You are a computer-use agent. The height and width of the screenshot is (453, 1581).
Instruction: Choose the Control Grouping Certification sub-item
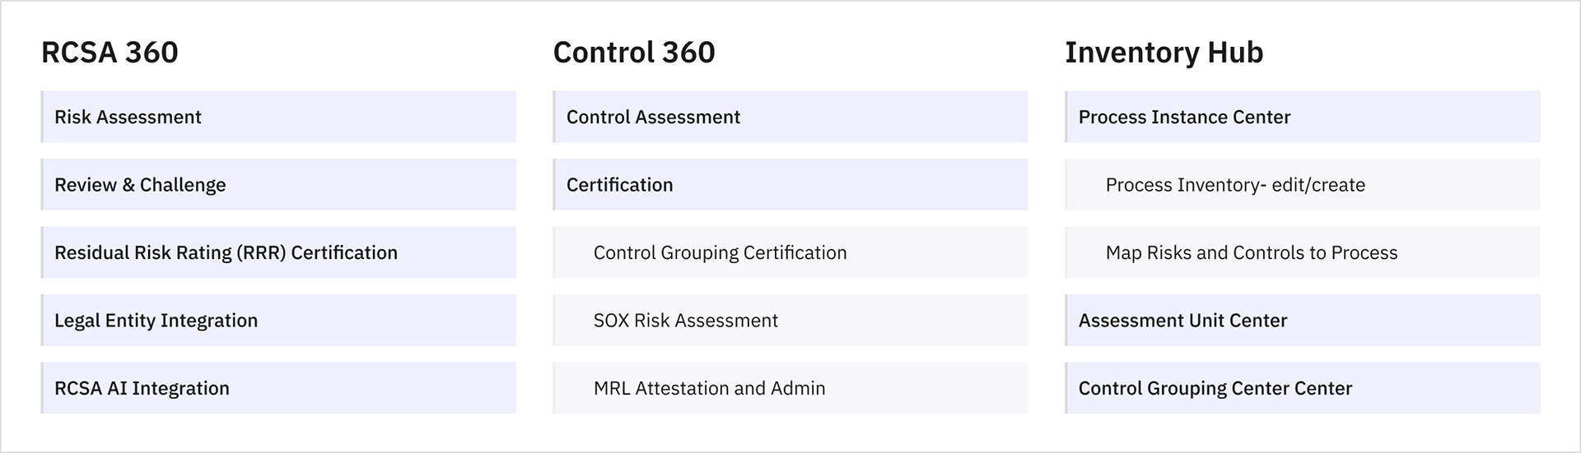720,252
